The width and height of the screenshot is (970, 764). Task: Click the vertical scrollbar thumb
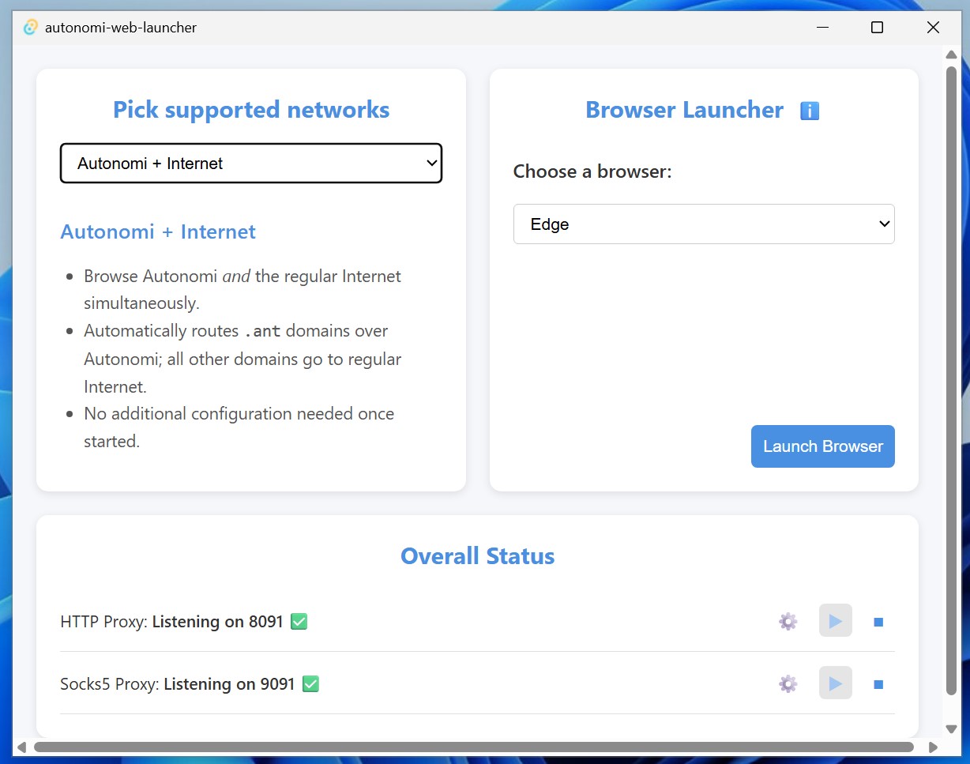(x=951, y=381)
